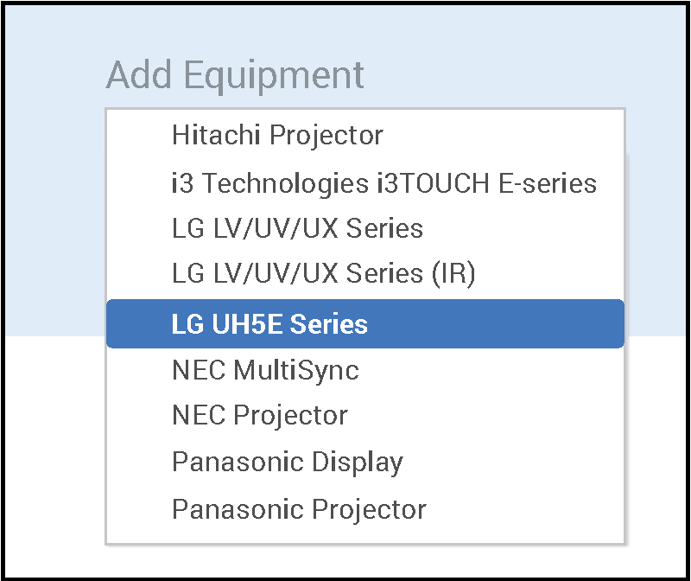Add an NEC MultiSync display
Screen dimensions: 691x581
tap(265, 371)
